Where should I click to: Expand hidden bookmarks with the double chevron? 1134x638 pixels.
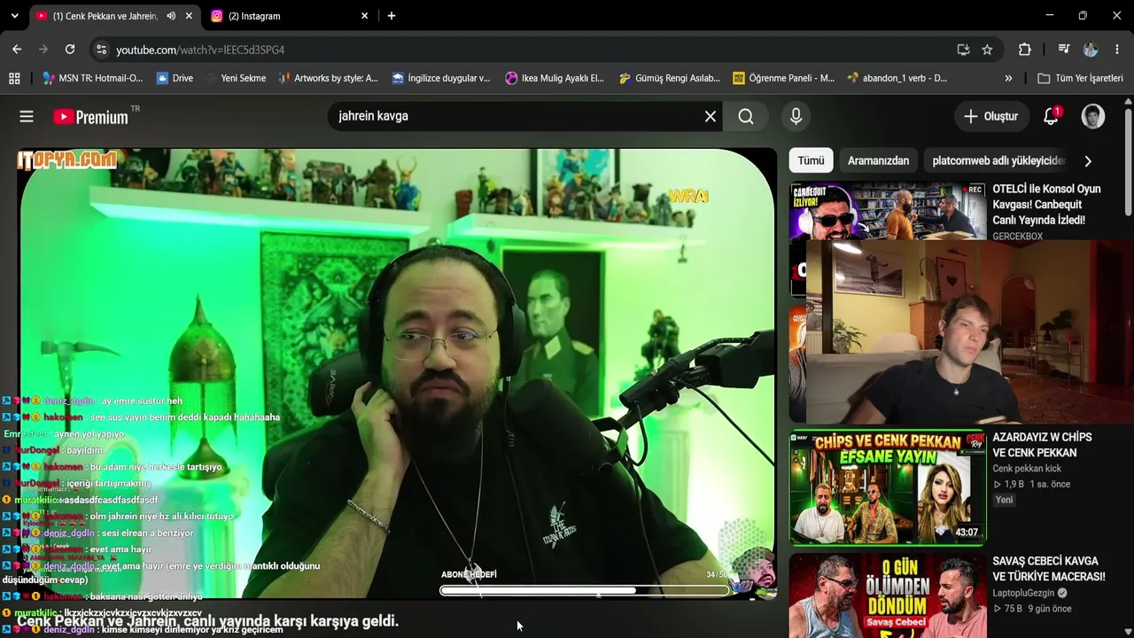click(x=1008, y=78)
